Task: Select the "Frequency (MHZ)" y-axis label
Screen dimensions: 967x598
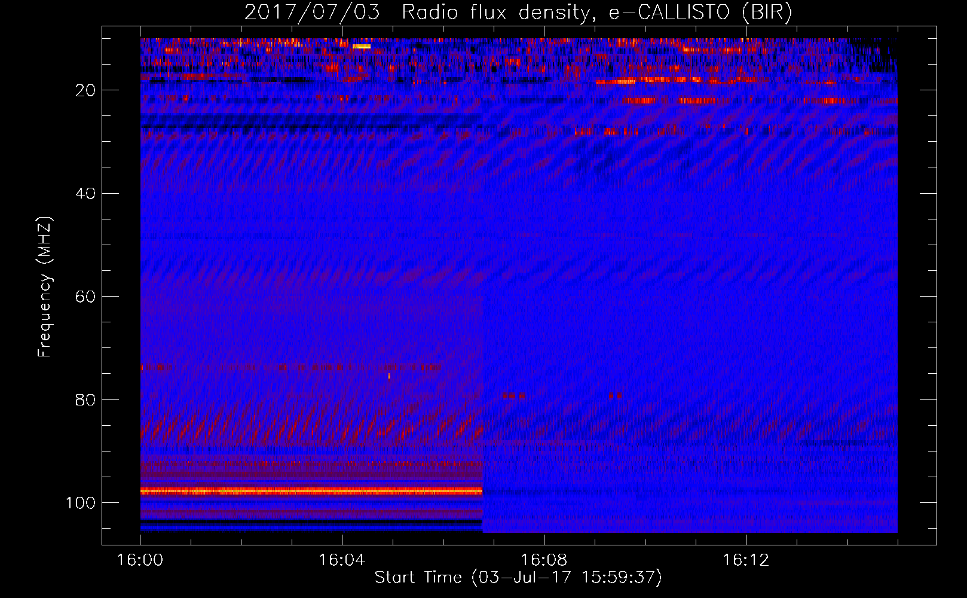Action: (x=45, y=286)
